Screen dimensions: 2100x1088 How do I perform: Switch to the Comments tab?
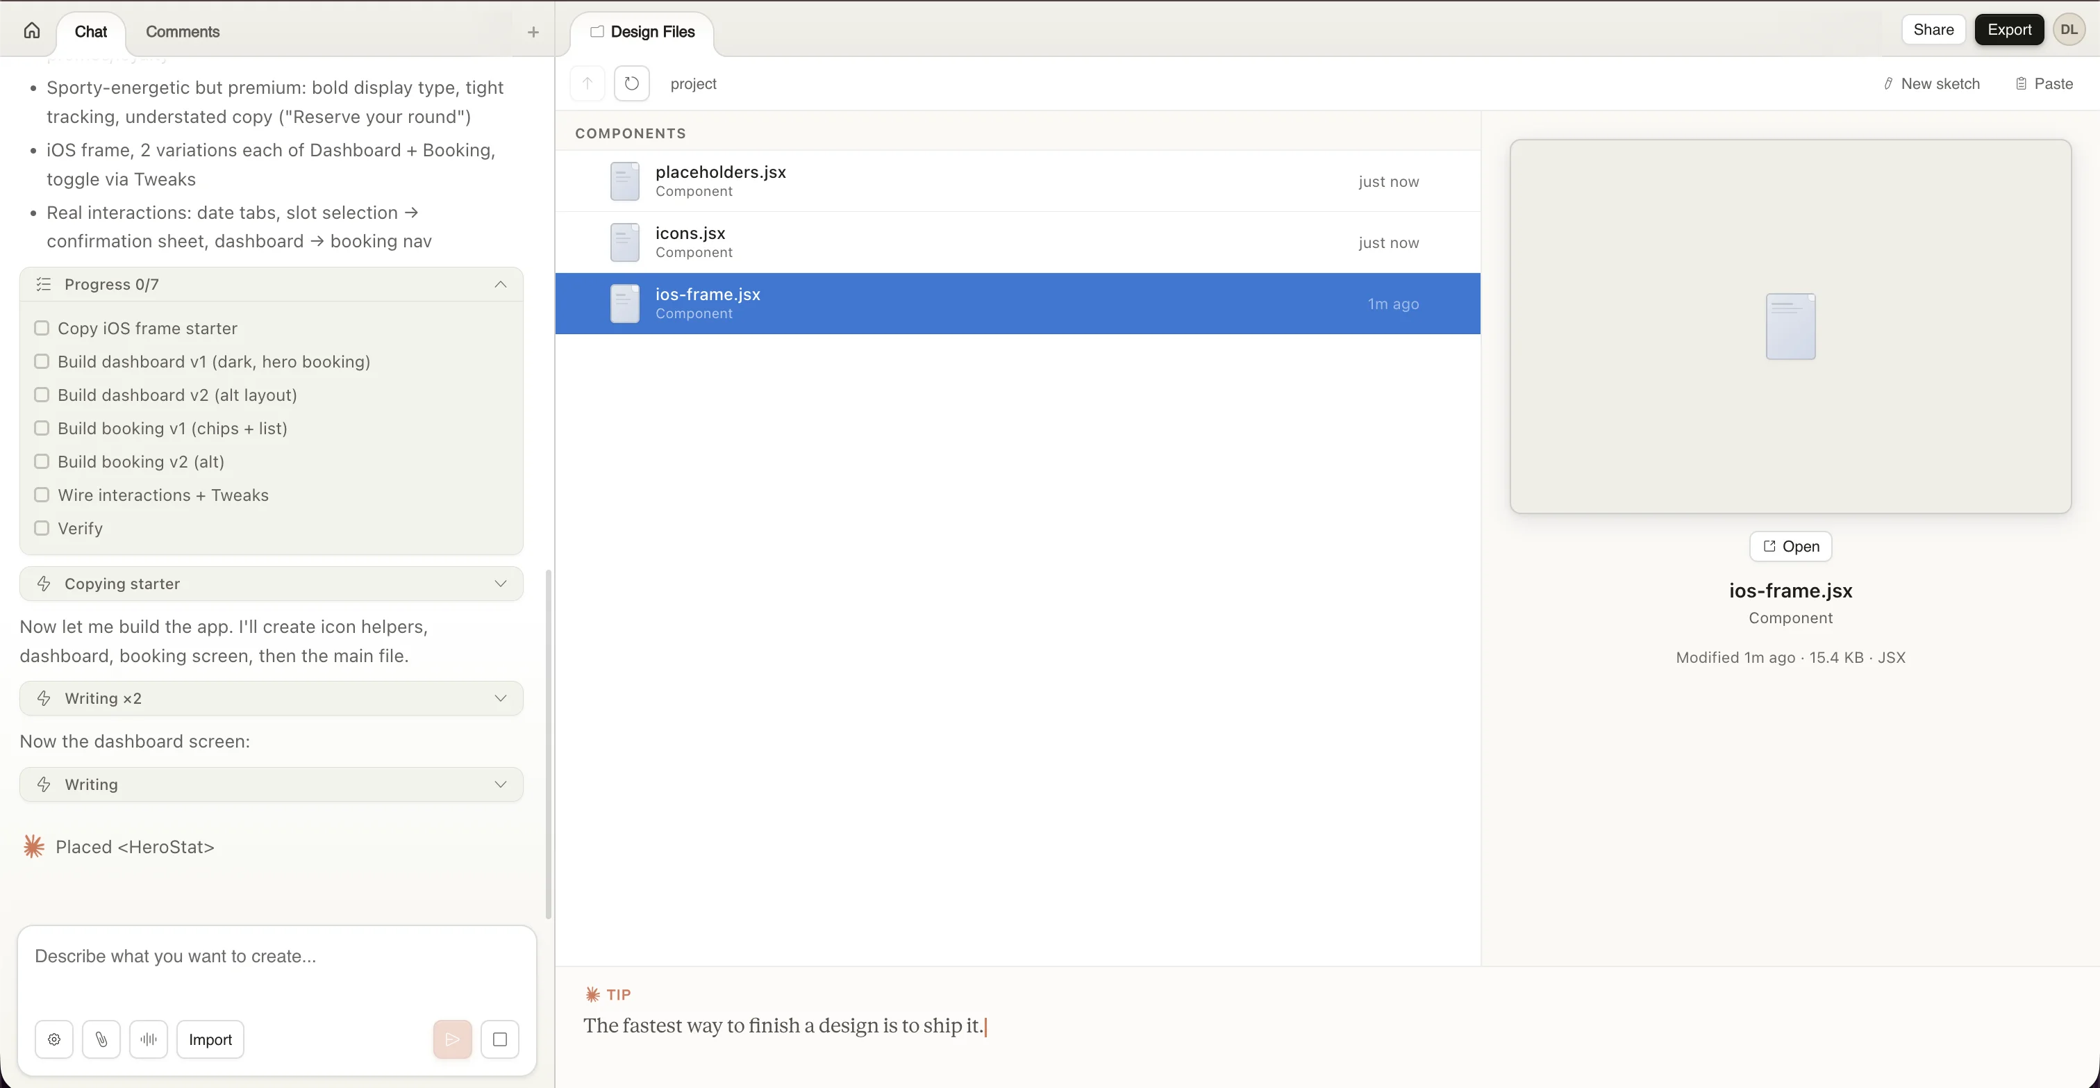(x=183, y=31)
